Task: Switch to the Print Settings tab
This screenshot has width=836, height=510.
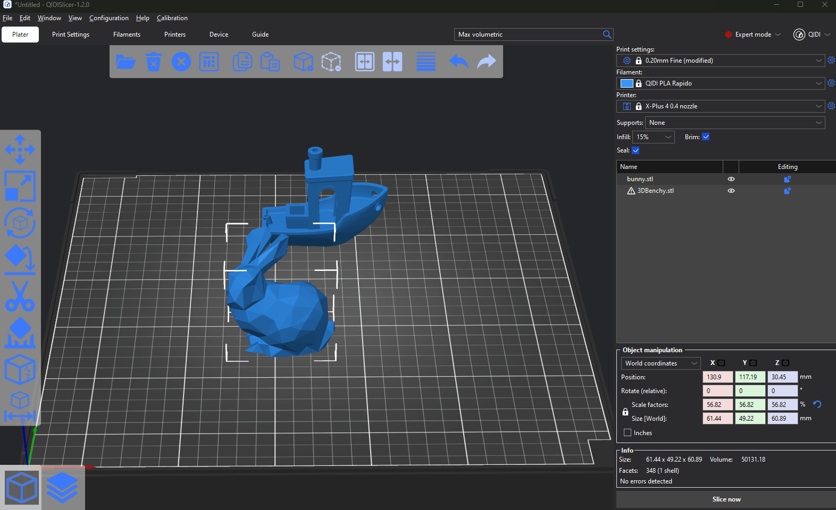Action: [x=71, y=35]
